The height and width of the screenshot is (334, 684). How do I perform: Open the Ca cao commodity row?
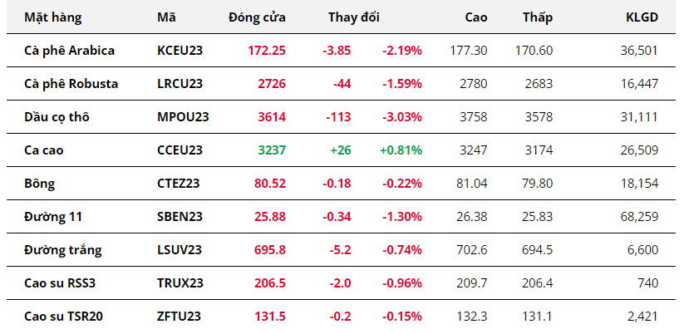coord(46,150)
